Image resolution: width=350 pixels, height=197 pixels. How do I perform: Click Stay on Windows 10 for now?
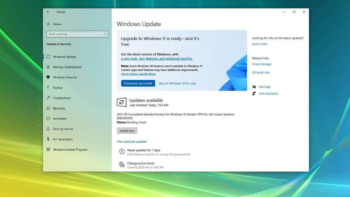(x=177, y=83)
